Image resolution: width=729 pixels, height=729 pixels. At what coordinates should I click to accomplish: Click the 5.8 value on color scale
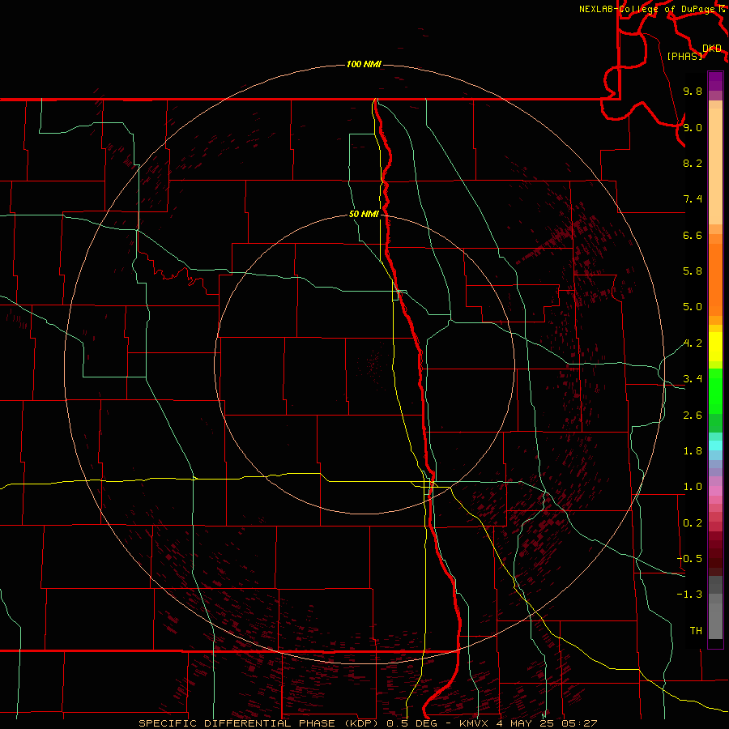pos(693,271)
